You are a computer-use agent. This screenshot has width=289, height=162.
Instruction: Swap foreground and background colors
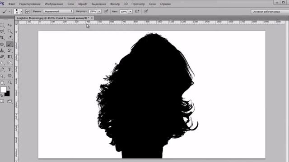(x=9, y=88)
